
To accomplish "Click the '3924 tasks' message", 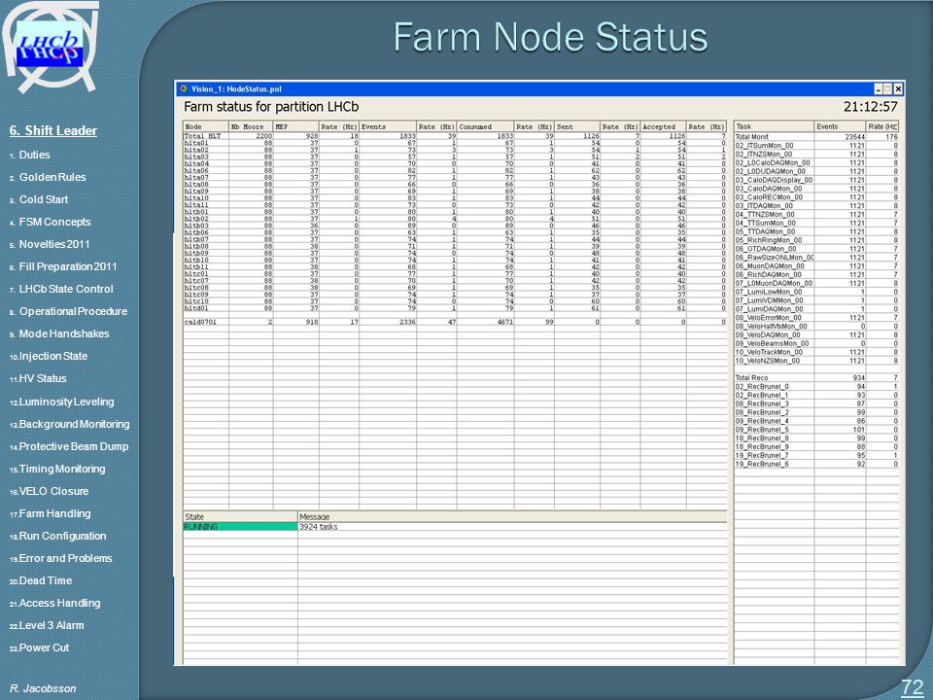I will tap(319, 527).
